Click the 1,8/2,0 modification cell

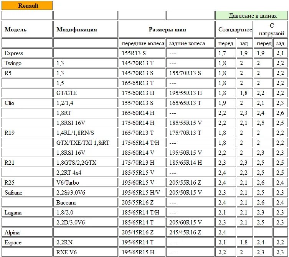click(86, 212)
